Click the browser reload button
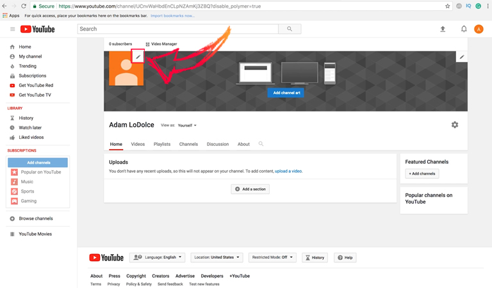 pyautogui.click(x=24, y=6)
